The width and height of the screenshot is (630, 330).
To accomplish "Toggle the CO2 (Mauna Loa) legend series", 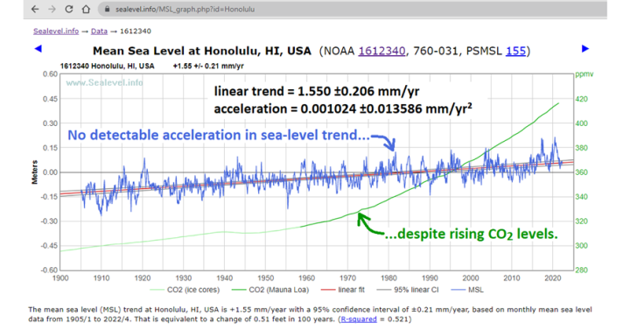I will [270, 290].
